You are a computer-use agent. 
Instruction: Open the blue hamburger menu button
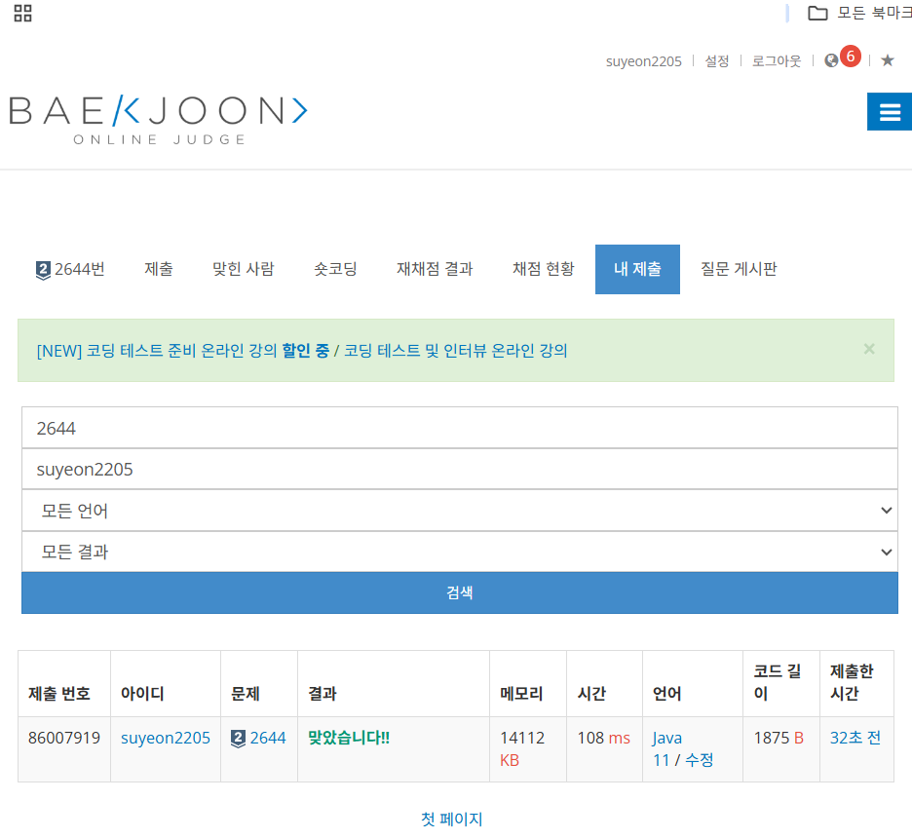tap(890, 112)
